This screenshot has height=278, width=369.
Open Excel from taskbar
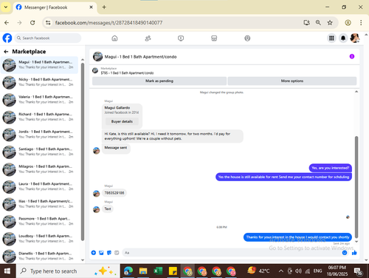point(158,271)
